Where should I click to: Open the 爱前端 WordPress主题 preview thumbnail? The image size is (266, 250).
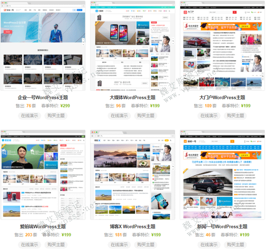click(x=43, y=176)
